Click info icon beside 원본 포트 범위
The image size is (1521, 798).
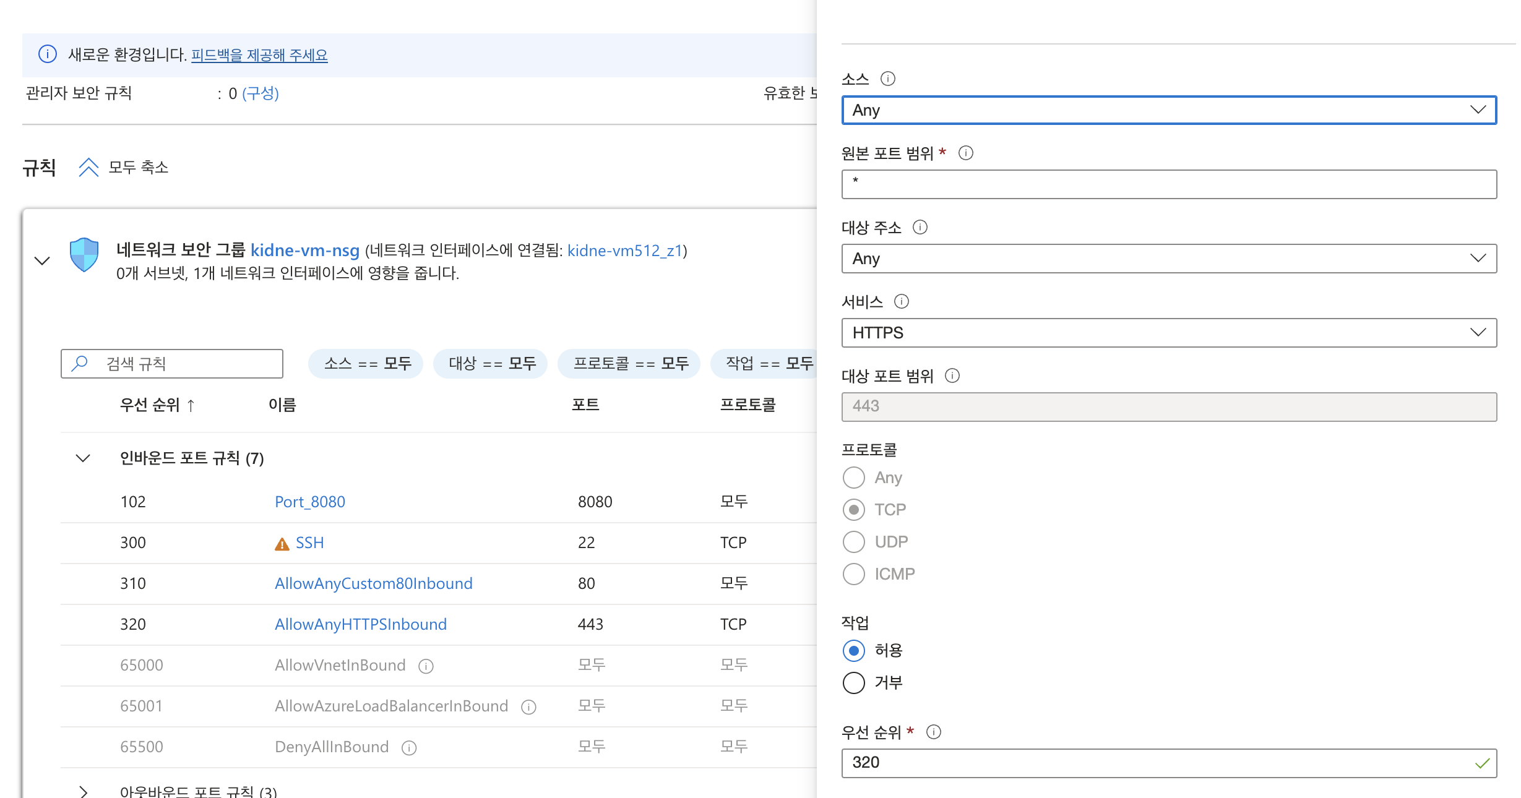pyautogui.click(x=965, y=153)
